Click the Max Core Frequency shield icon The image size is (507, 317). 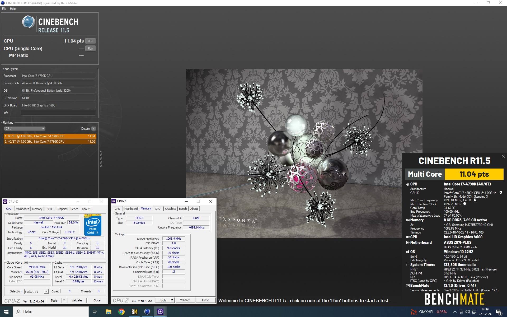coord(475,200)
